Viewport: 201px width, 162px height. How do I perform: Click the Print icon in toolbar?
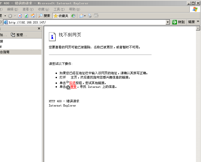pyautogui.click(x=90, y=16)
